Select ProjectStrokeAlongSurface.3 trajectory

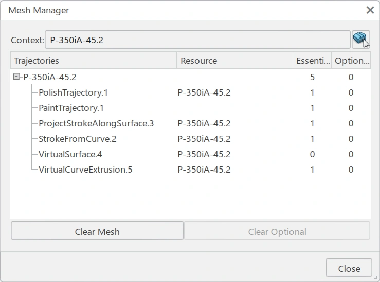(96, 123)
